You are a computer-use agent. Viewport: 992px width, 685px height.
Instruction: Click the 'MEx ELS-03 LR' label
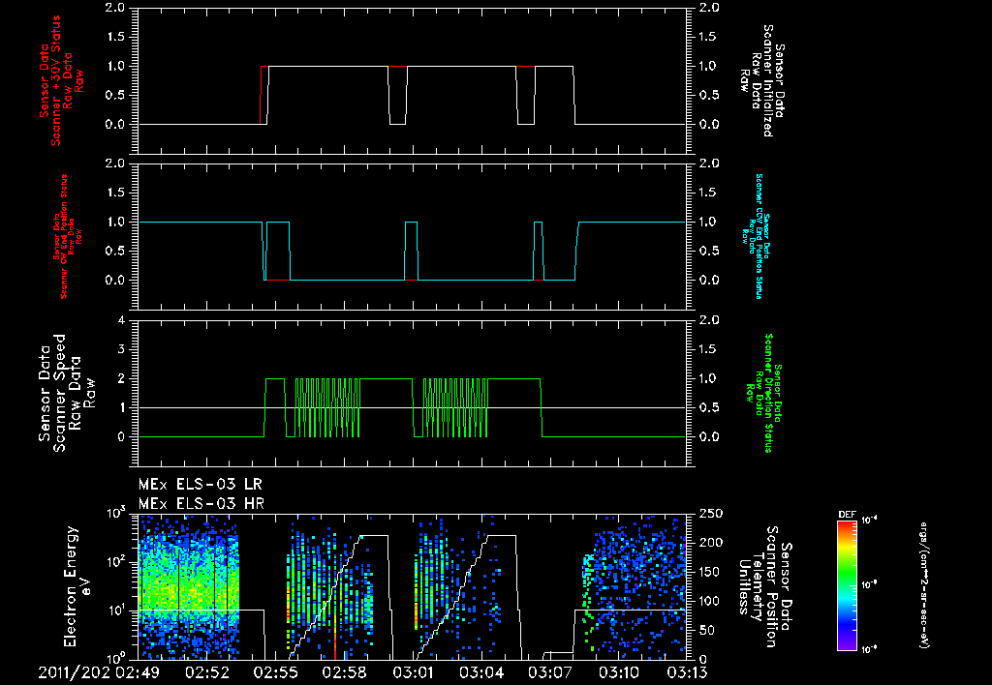point(200,485)
